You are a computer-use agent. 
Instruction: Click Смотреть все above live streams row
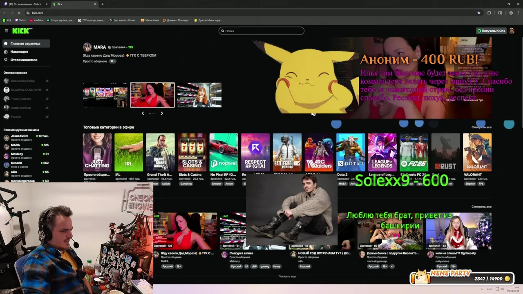click(x=481, y=207)
